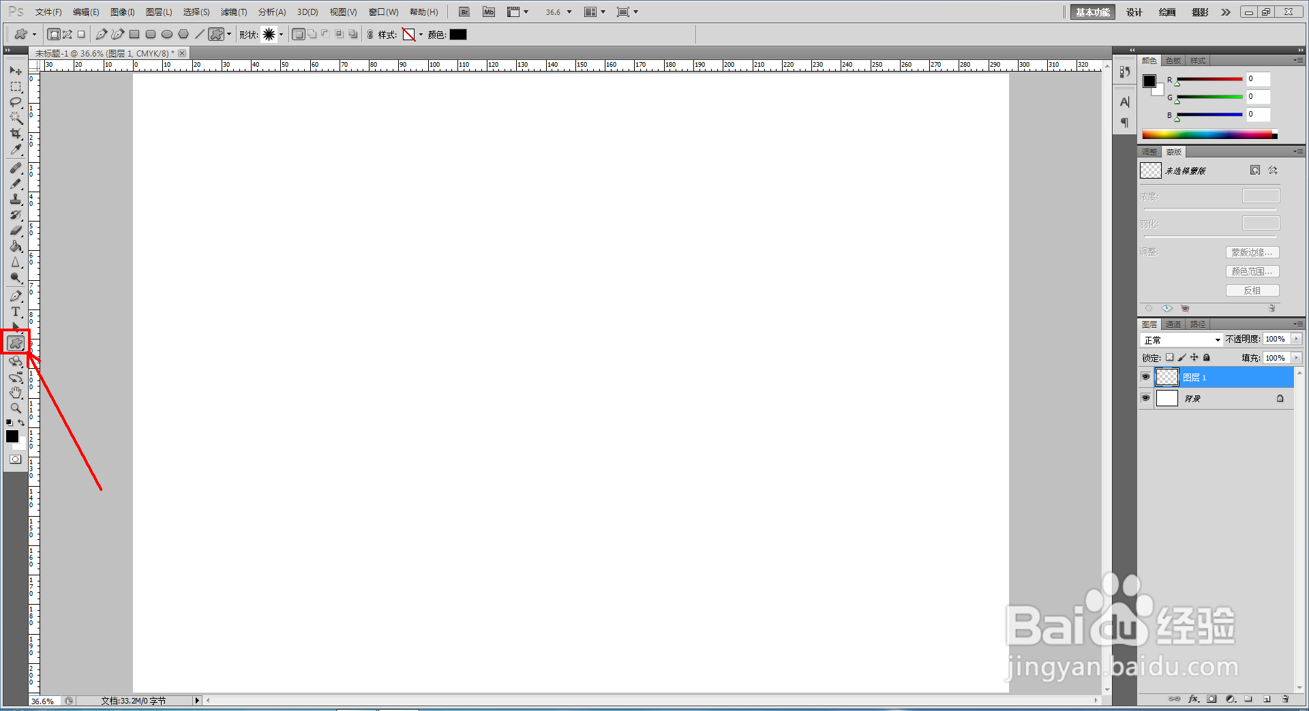
Task: Open the 滤镜(T) menu
Action: [234, 12]
